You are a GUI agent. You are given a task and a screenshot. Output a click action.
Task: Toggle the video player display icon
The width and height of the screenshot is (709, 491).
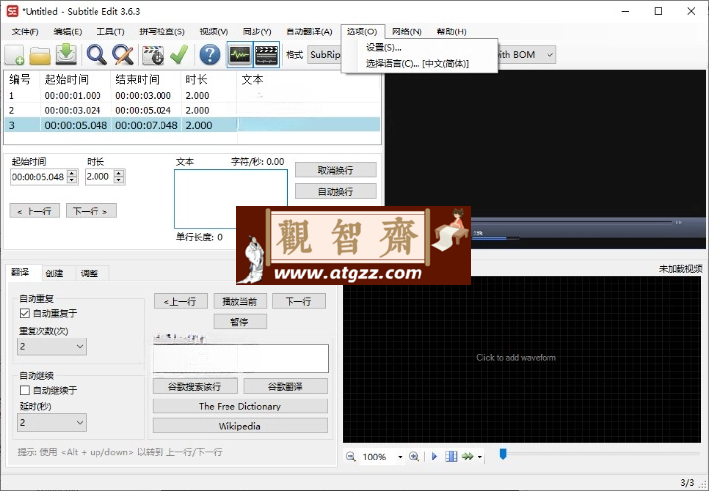[266, 55]
